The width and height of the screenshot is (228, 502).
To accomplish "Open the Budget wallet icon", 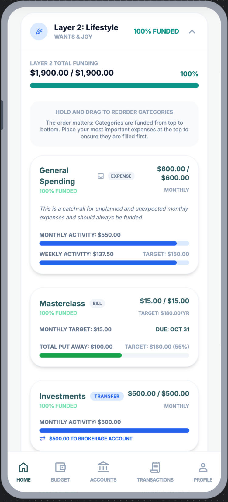I will click(x=60, y=467).
